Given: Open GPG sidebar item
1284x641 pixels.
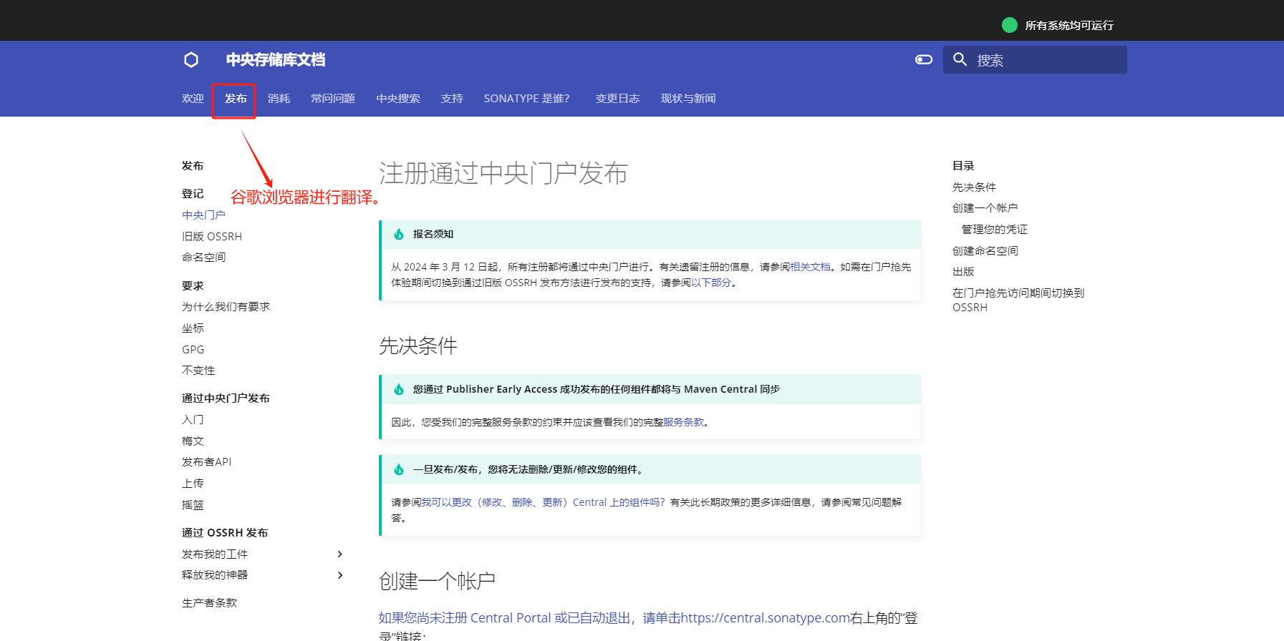Looking at the screenshot, I should [193, 350].
